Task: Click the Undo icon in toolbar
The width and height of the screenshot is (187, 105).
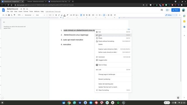Action: pos(3,15)
